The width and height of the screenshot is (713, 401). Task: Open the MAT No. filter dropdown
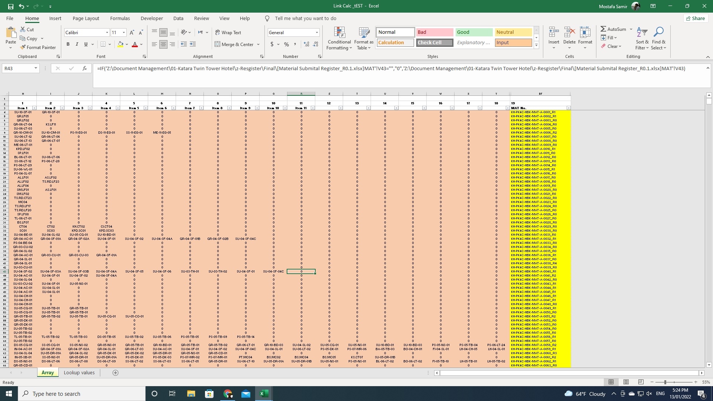click(569, 108)
